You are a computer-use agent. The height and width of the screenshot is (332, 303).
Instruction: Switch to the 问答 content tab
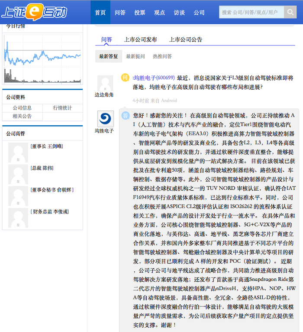click(x=106, y=39)
